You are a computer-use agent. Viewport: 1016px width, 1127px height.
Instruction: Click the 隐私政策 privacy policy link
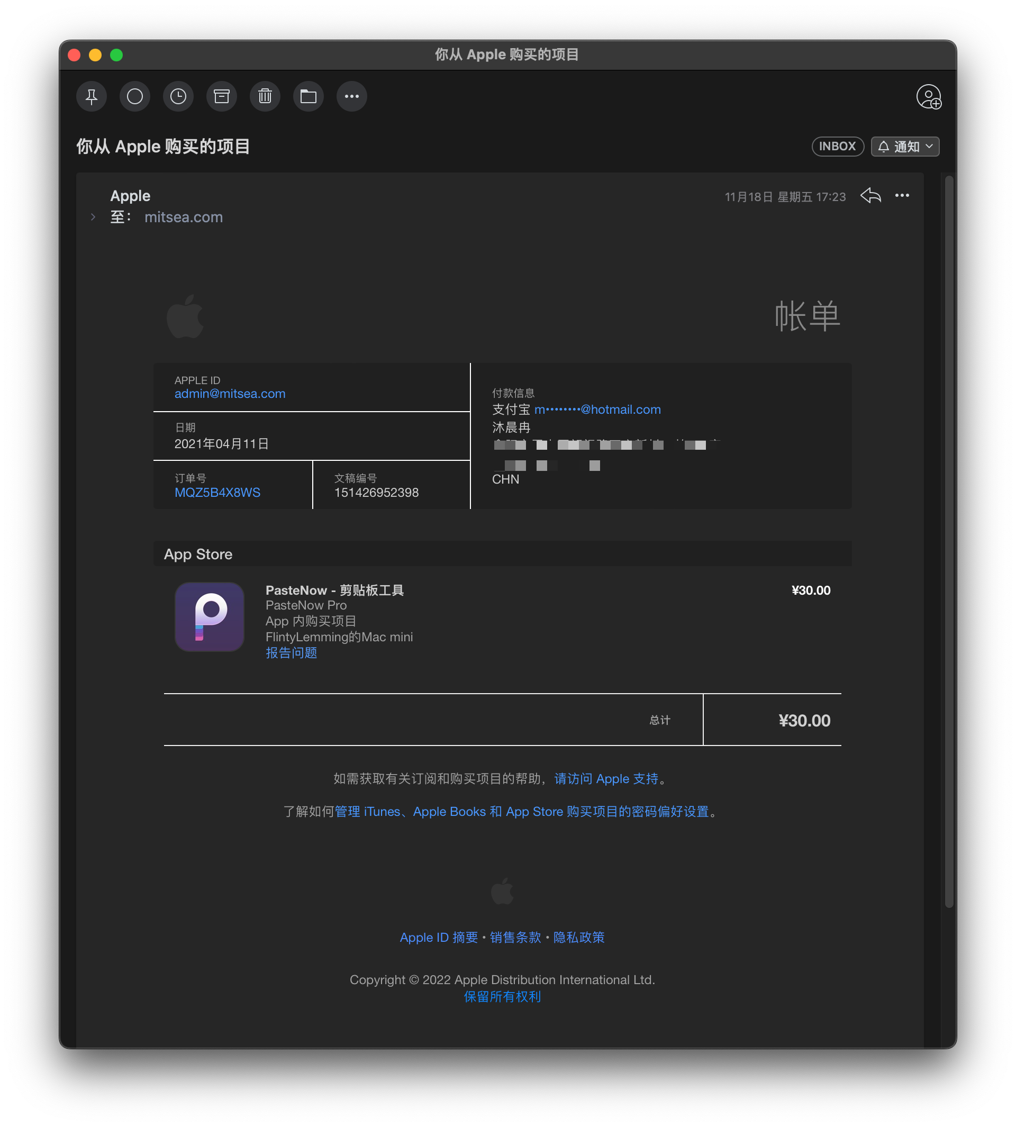coord(579,937)
